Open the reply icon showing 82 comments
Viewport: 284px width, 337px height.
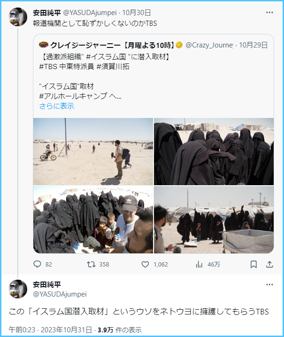pos(38,264)
